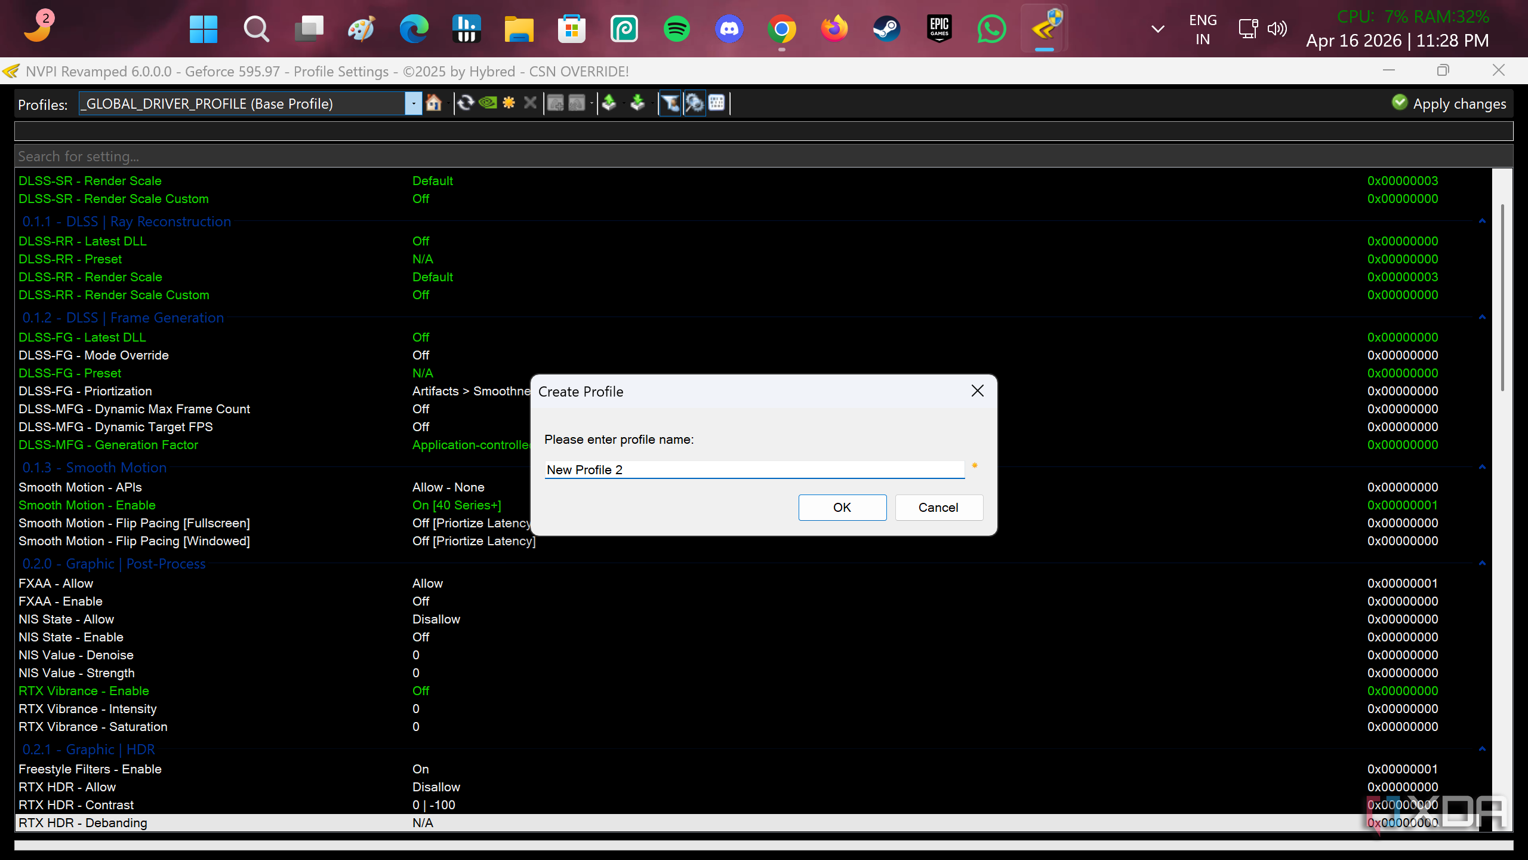The height and width of the screenshot is (860, 1528).
Task: Show hidden tray icons with the taskbar chevron
Action: click(x=1158, y=29)
